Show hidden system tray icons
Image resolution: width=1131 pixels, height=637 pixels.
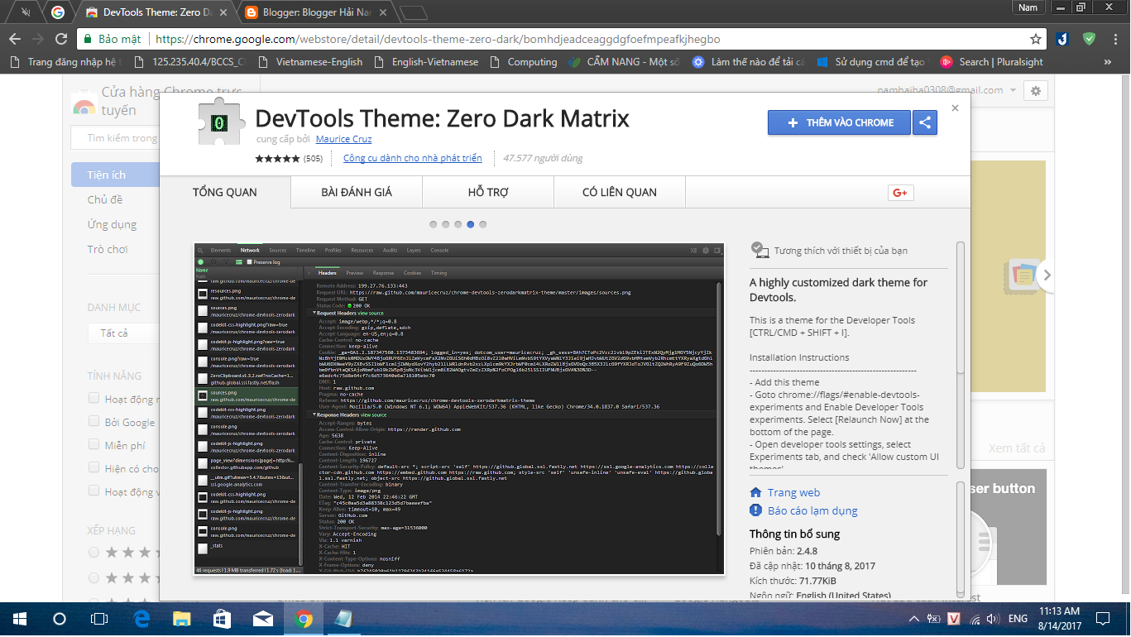914,619
